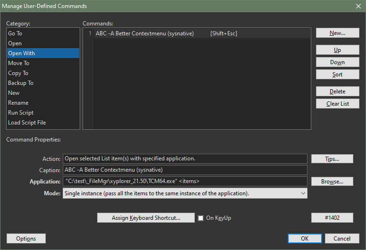Click the New... button

[x=338, y=33]
